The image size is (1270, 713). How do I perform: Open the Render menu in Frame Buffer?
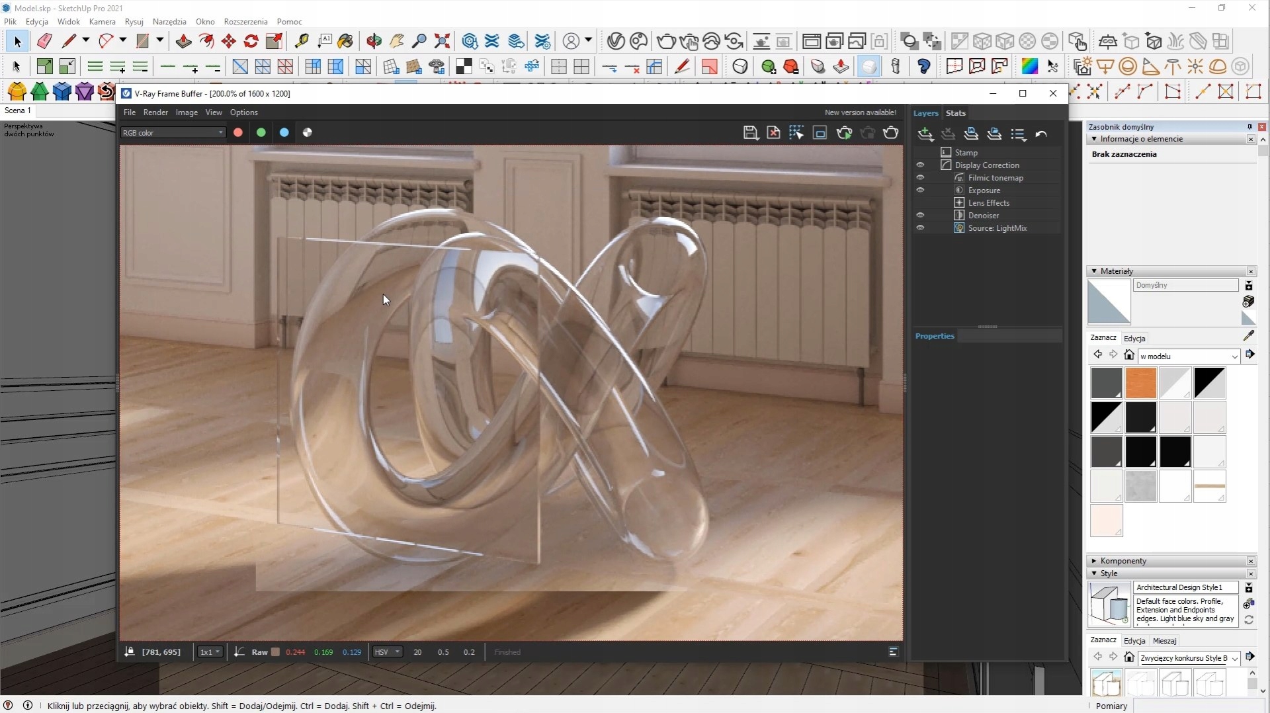pyautogui.click(x=155, y=112)
